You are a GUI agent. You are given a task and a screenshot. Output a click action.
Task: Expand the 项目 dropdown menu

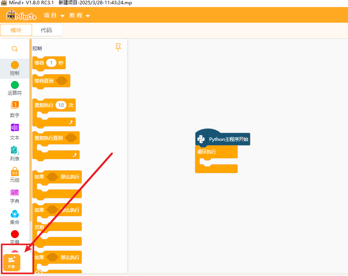[x=54, y=16]
